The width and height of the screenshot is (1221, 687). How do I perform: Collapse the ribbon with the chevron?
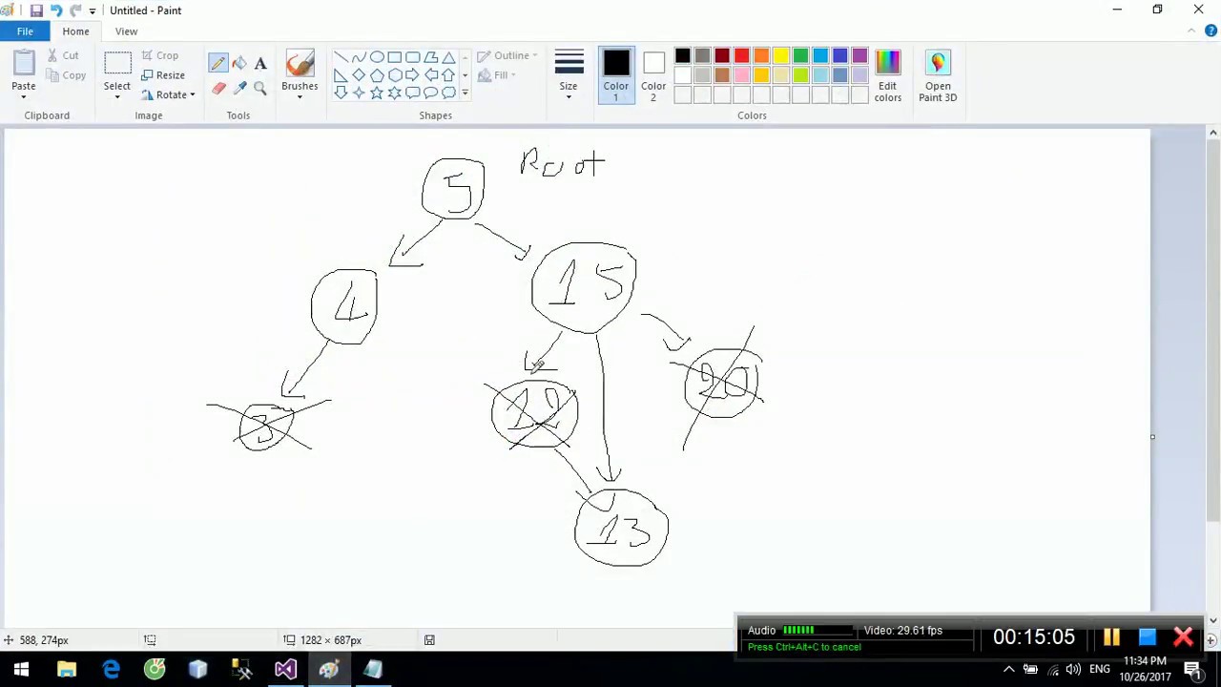[1191, 31]
